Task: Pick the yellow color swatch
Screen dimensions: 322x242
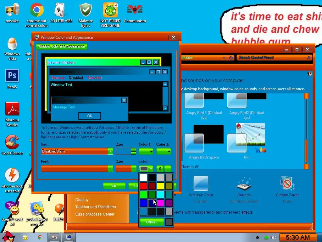Action: tap(160, 186)
